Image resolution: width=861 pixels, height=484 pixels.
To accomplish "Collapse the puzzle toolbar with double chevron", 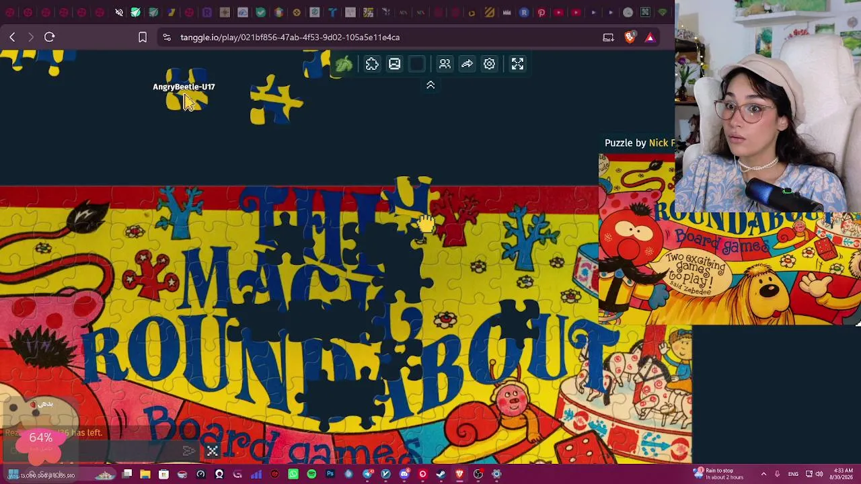I will [430, 85].
